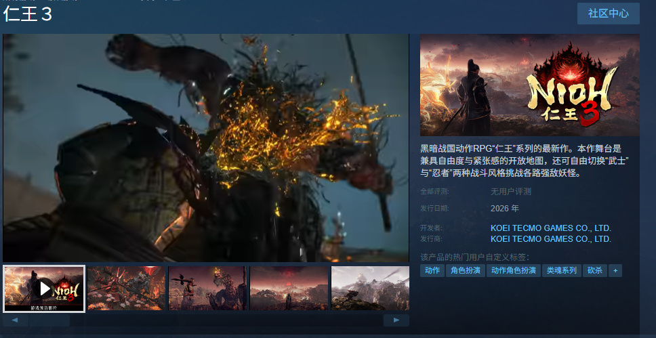
Task: Open publisher KOEI TECMO GAMES link
Action: 551,239
